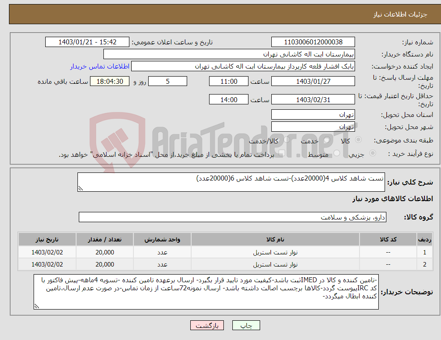Screen dimensions: 441x340
Task: Click the resize handle of description box
Action: point(81,189)
